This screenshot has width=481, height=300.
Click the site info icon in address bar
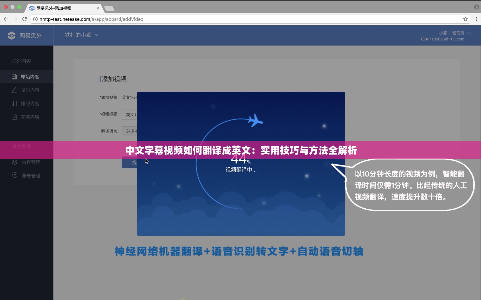pyautogui.click(x=35, y=19)
